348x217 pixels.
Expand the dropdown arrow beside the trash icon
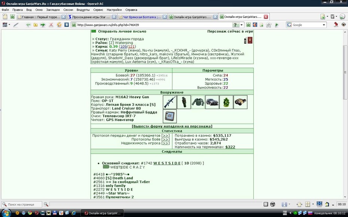pos(336,16)
